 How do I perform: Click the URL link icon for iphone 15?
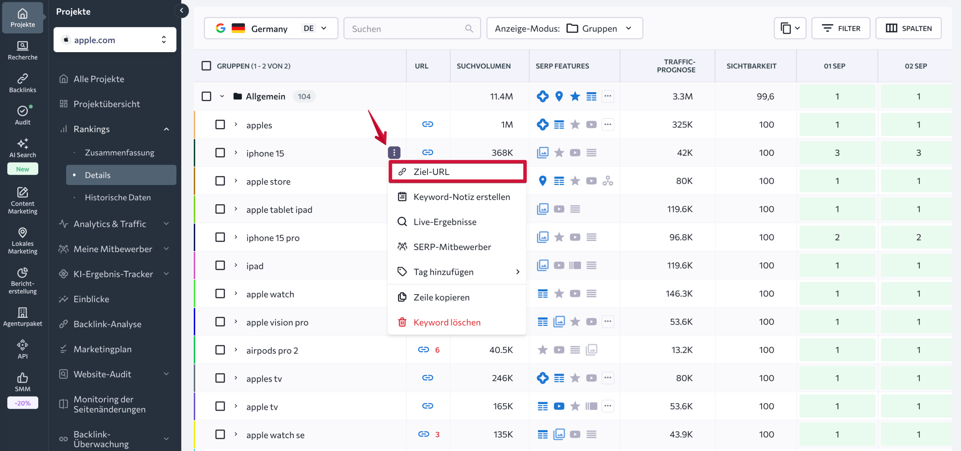428,152
